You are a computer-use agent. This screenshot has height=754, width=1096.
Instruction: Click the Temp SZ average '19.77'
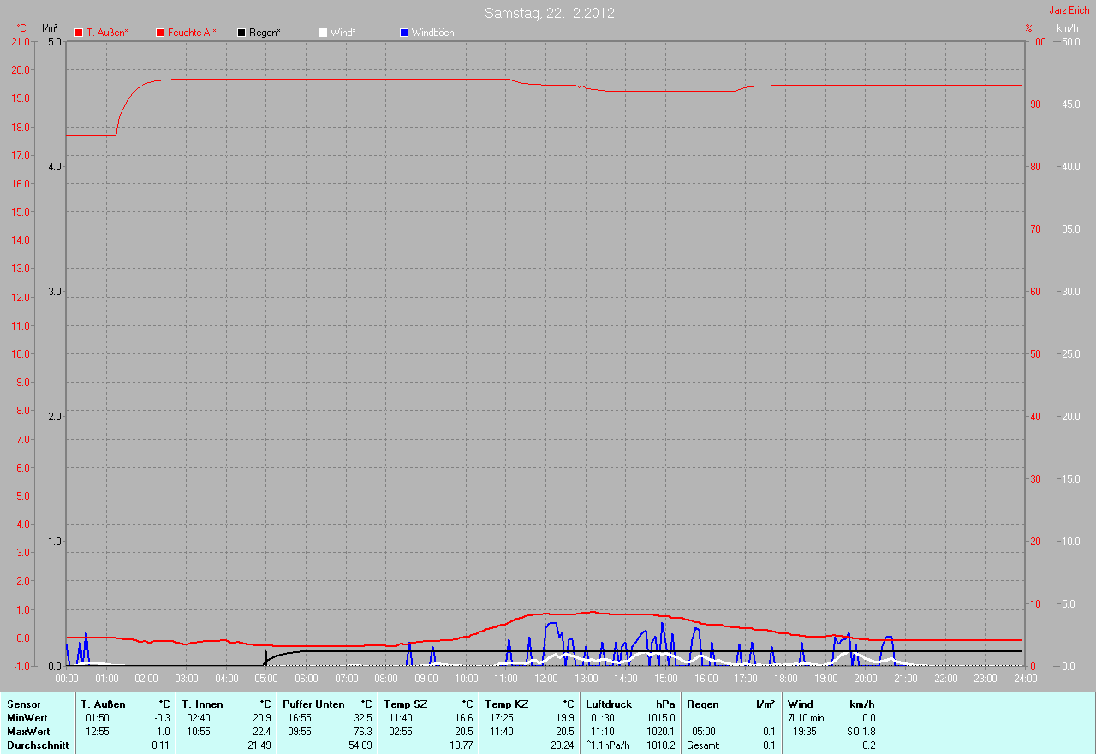coord(461,745)
